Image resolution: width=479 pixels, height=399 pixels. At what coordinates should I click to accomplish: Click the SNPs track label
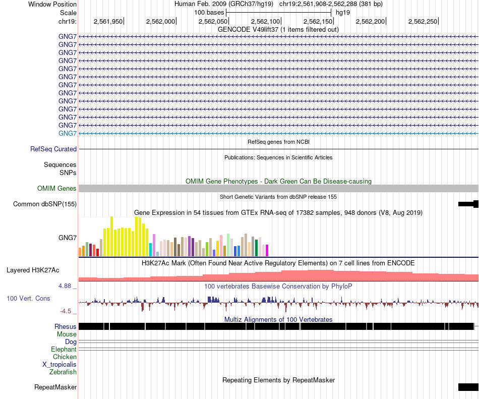[x=68, y=173]
